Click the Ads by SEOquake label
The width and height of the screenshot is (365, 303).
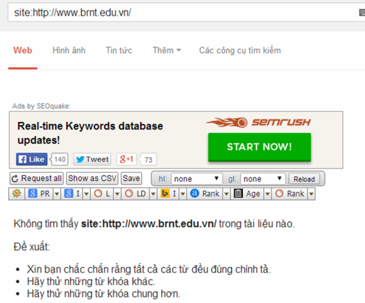(42, 106)
